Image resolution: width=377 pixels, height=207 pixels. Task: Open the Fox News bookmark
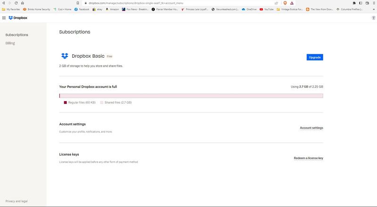tap(135, 9)
